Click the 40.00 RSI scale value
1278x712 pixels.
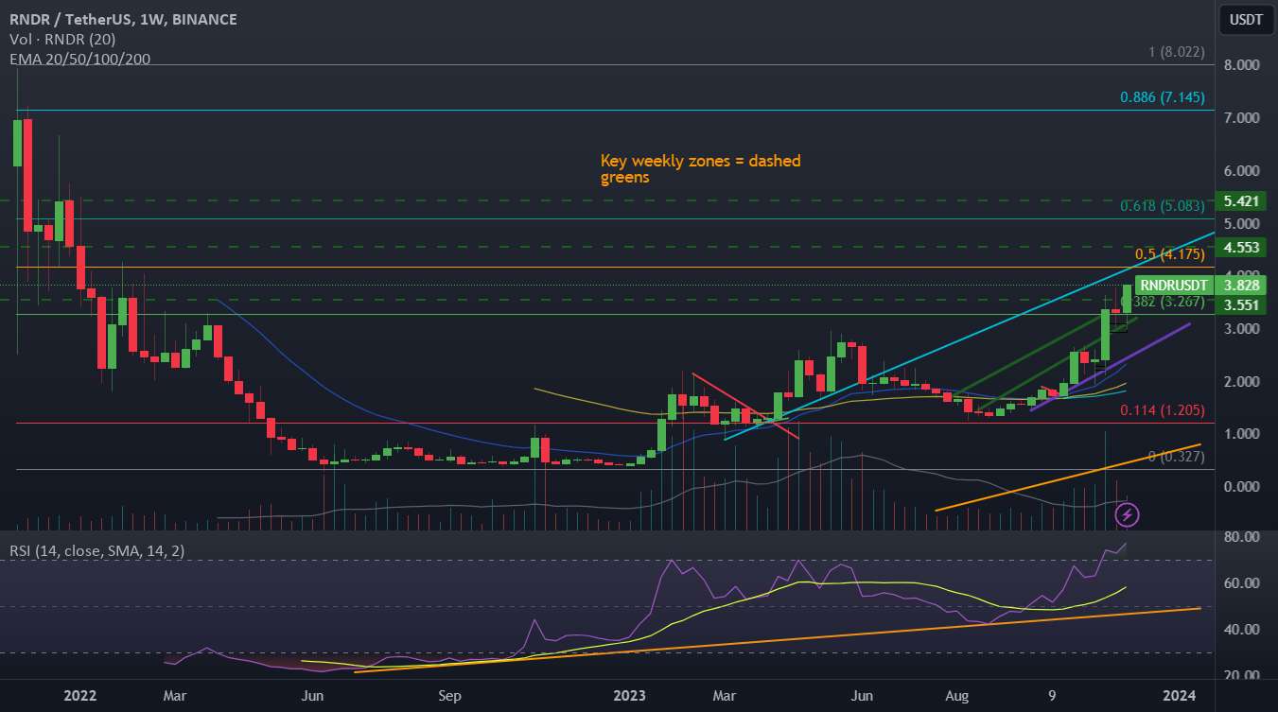tap(1240, 629)
